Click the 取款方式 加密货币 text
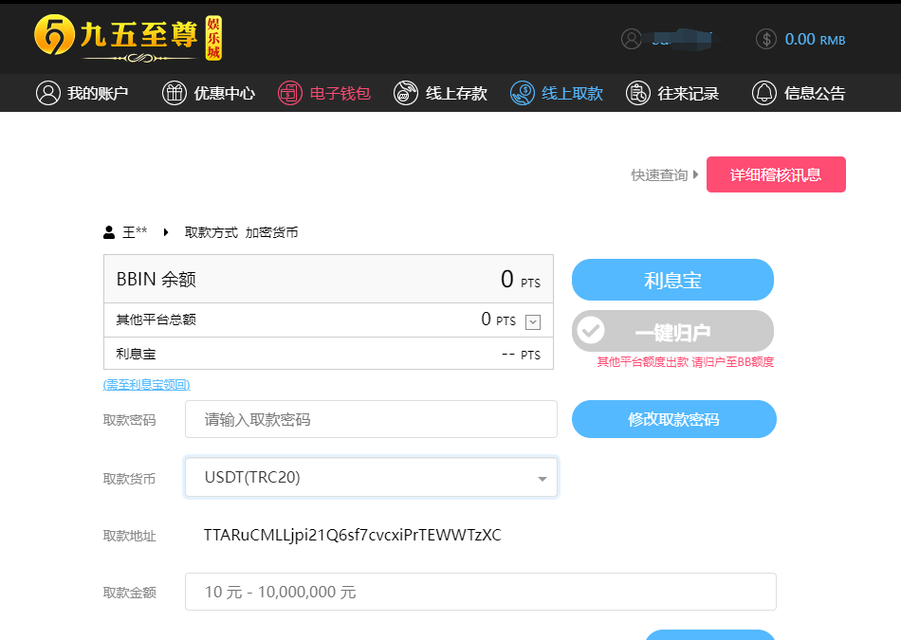Image resolution: width=901 pixels, height=640 pixels. click(x=241, y=232)
